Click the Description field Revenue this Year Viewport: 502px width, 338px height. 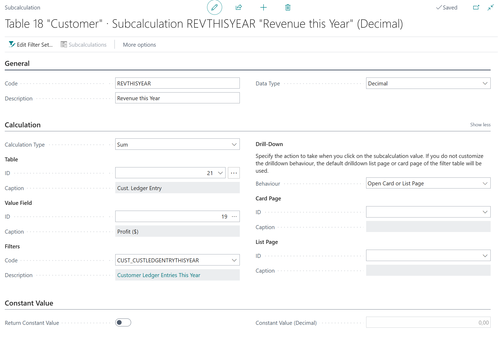point(177,98)
